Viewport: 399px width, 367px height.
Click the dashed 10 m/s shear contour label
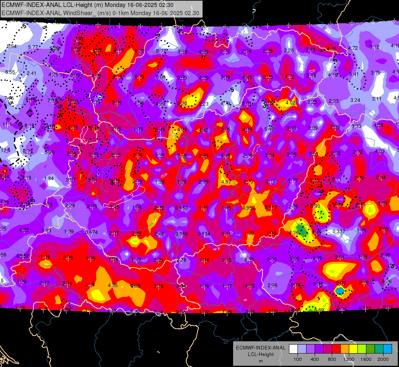pyautogui.click(x=18, y=123)
